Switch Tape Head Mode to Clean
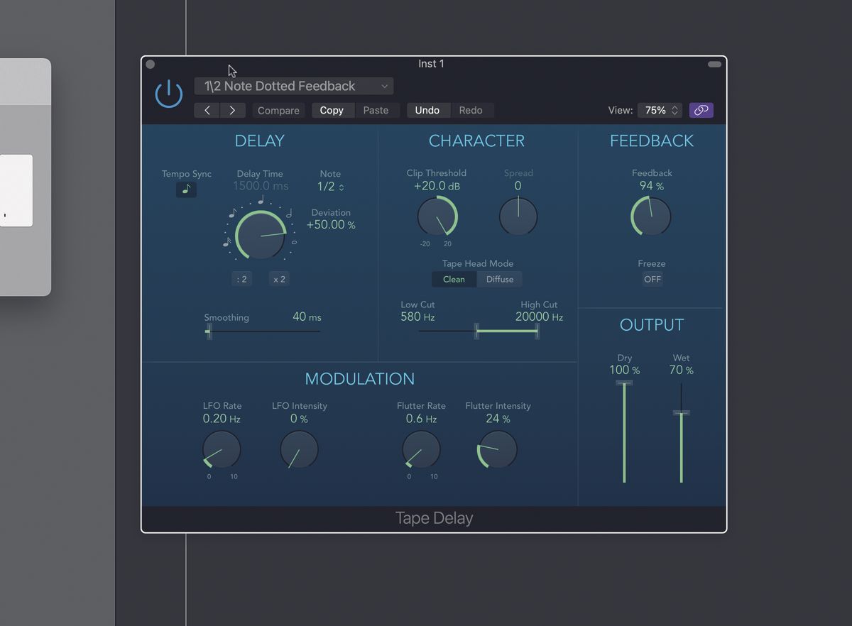Image resolution: width=852 pixels, height=626 pixels. (x=454, y=279)
